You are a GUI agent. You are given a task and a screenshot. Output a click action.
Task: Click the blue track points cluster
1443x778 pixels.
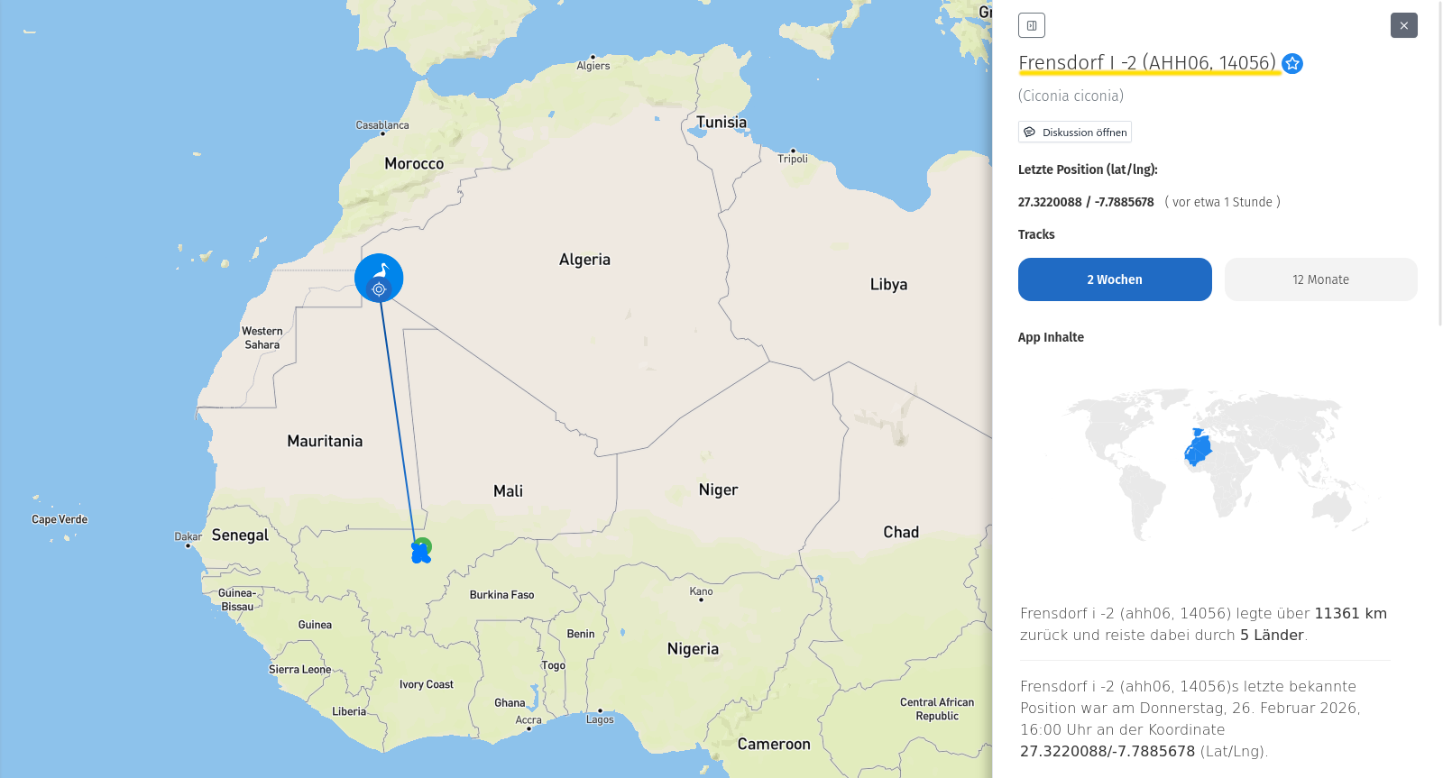419,554
